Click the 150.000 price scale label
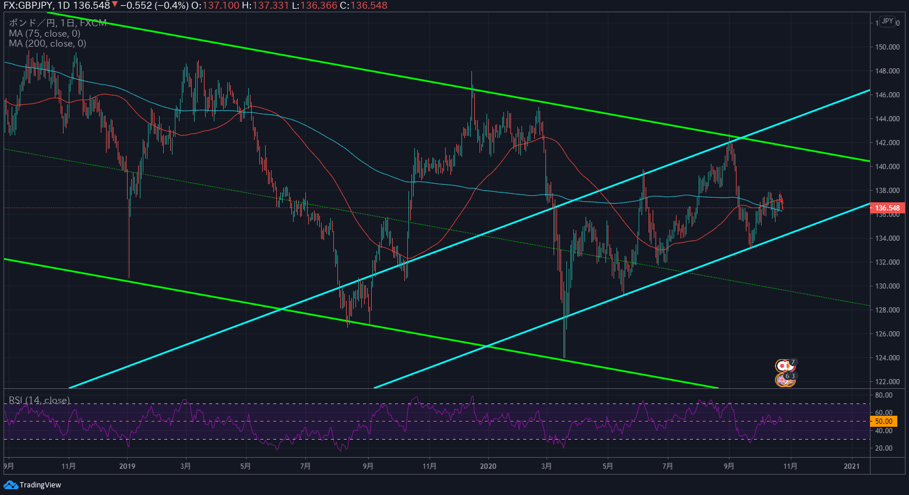 click(x=887, y=47)
